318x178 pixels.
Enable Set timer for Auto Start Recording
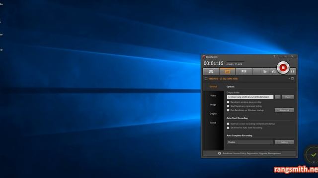click(x=228, y=128)
